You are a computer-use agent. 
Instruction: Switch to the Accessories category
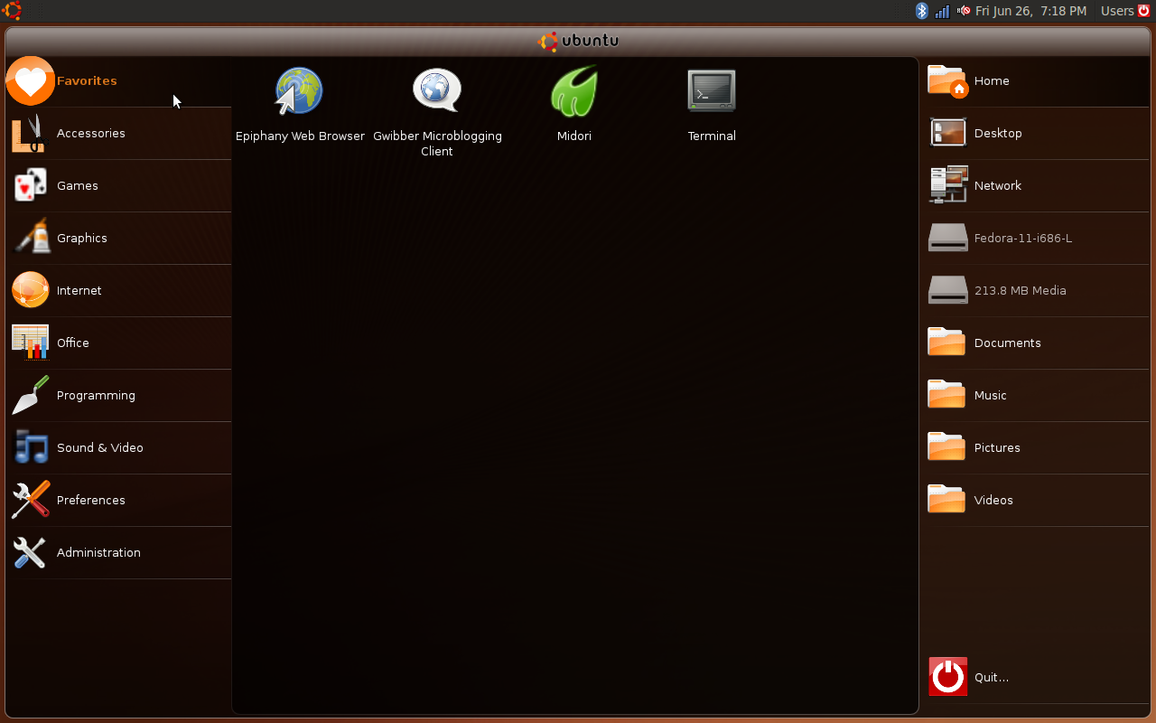(x=90, y=133)
